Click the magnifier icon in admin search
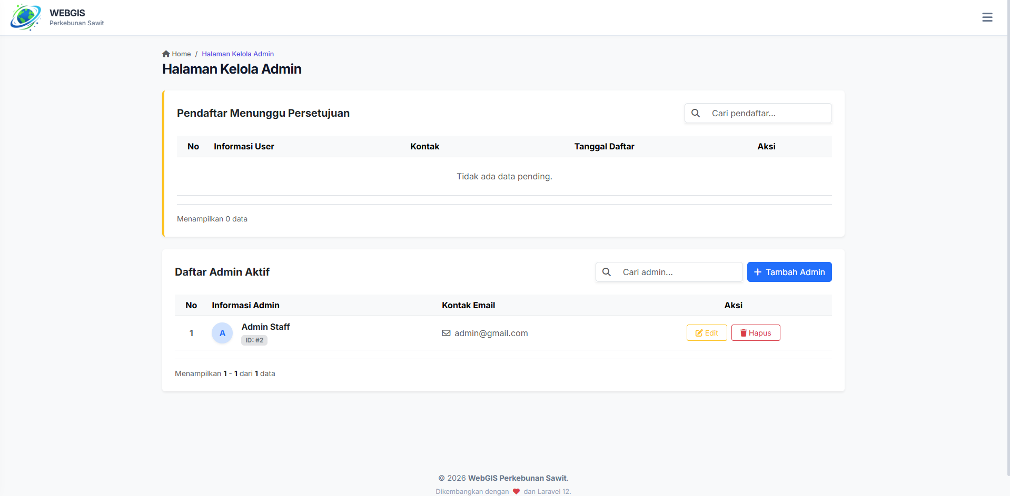The width and height of the screenshot is (1010, 496). (x=607, y=272)
